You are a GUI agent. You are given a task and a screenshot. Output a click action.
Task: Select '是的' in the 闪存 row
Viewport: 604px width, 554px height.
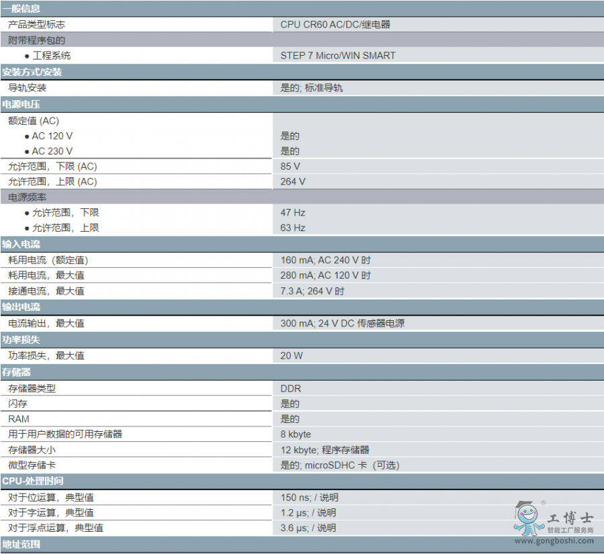click(290, 404)
